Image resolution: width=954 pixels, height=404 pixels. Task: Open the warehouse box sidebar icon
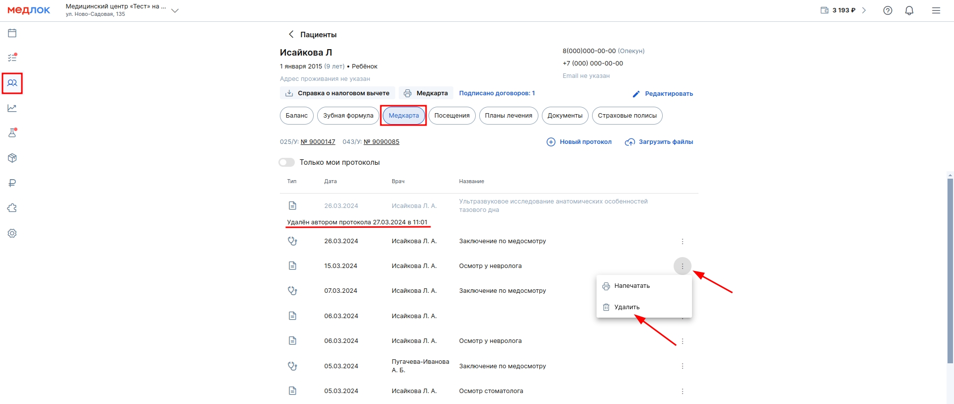tap(12, 158)
